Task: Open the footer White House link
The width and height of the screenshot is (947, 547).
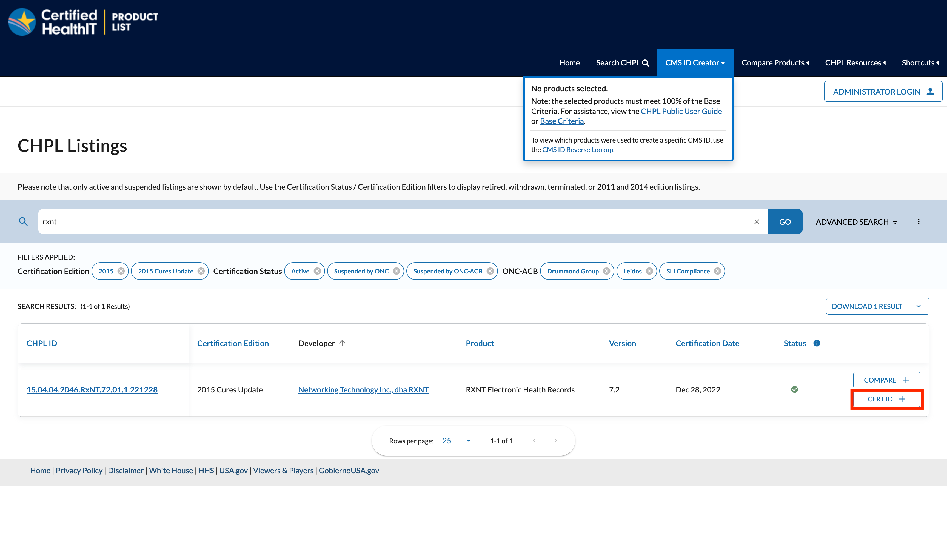Action: pyautogui.click(x=171, y=470)
